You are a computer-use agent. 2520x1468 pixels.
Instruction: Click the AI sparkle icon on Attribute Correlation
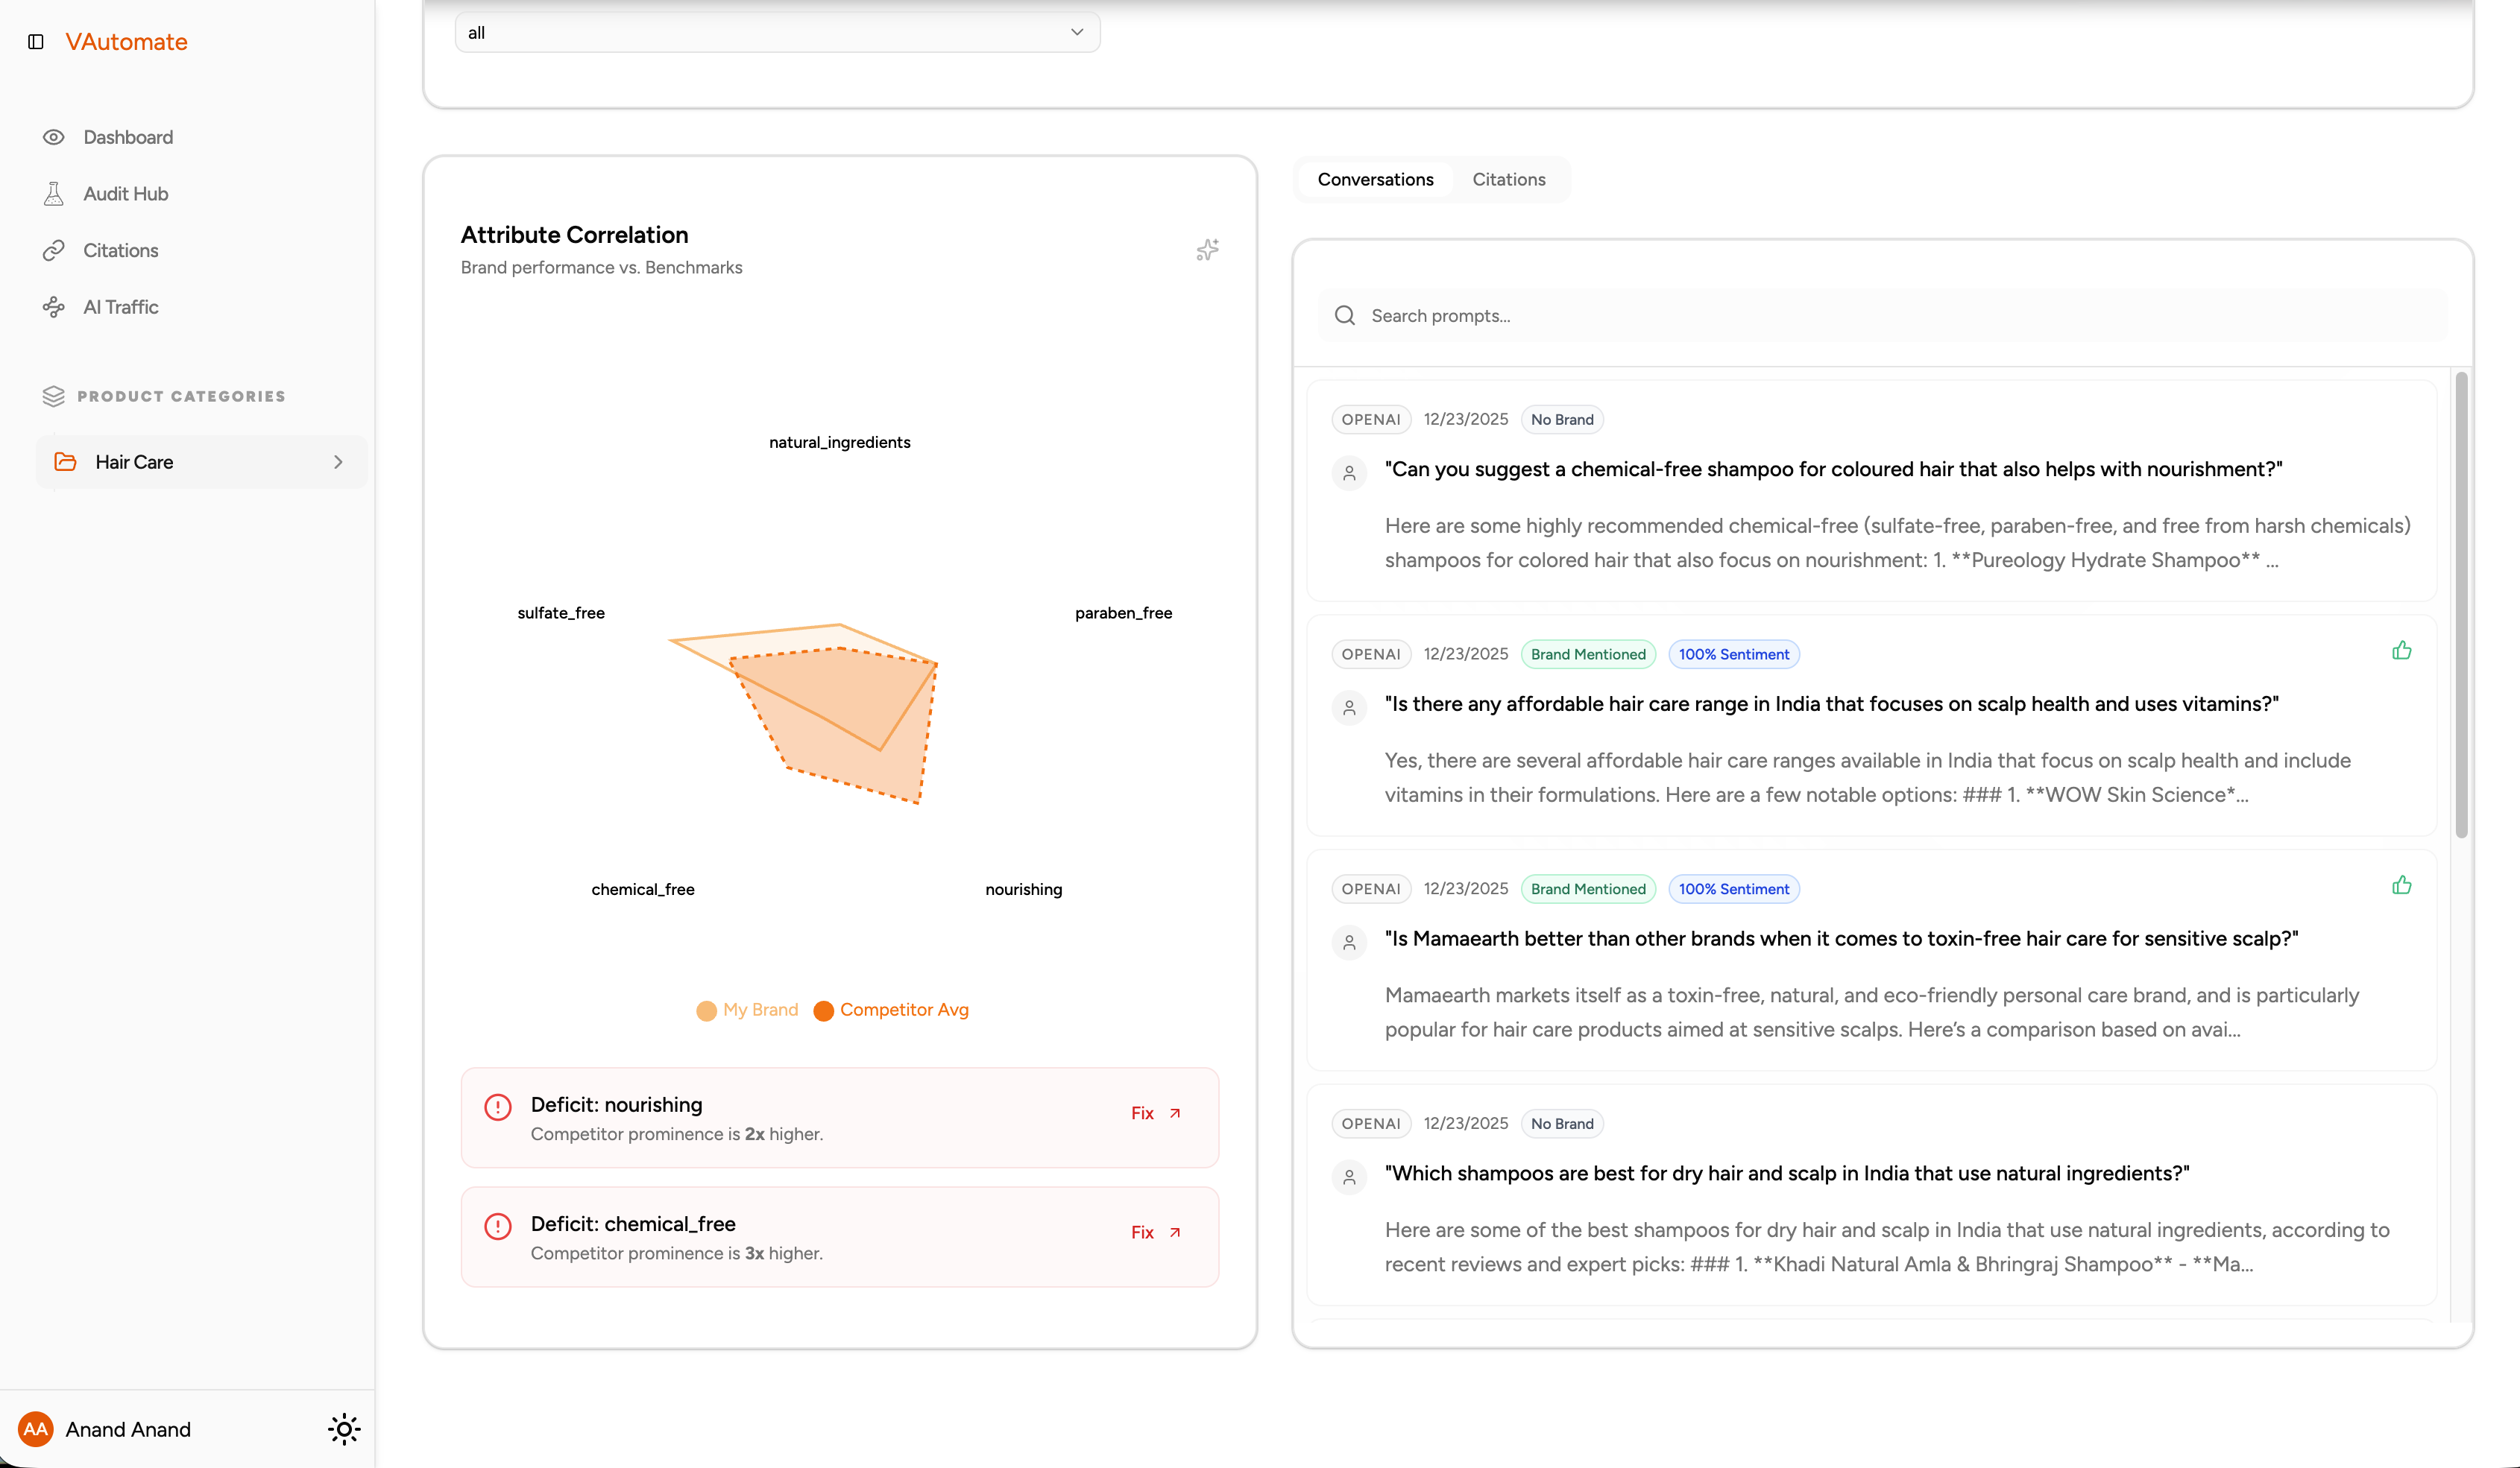1207,250
